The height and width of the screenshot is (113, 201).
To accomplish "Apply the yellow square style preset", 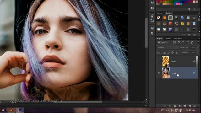I will click(182, 24).
